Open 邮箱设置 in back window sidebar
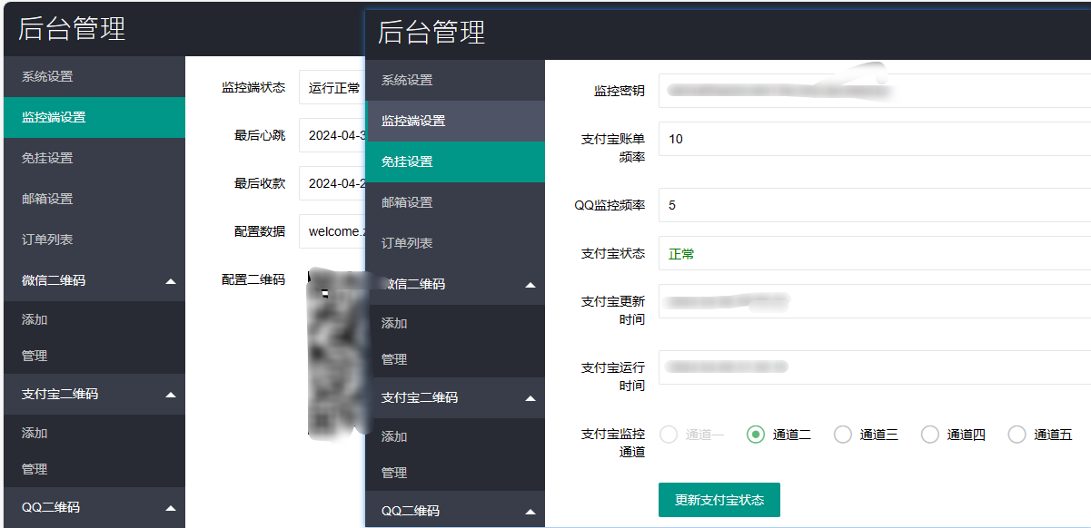The height and width of the screenshot is (528, 1091). coord(93,199)
